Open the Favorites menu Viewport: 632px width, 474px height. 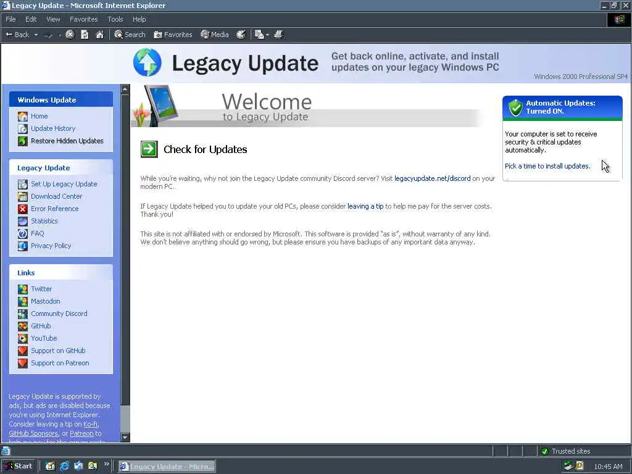point(83,19)
